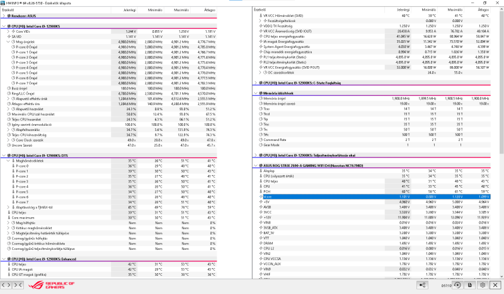The width and height of the screenshot is (504, 294).
Task: Expand the Teljesítménykorlátozás okai section
Action: tap(256, 155)
